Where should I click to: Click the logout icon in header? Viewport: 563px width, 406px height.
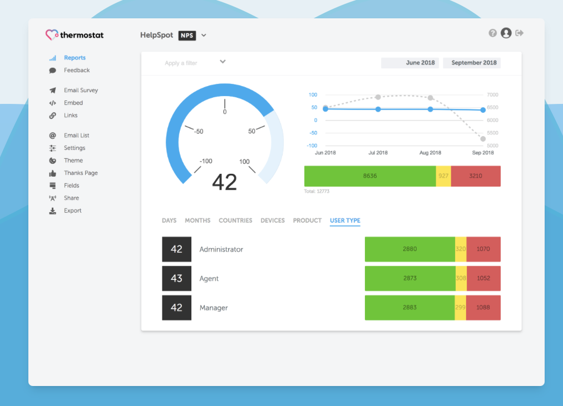click(x=520, y=33)
